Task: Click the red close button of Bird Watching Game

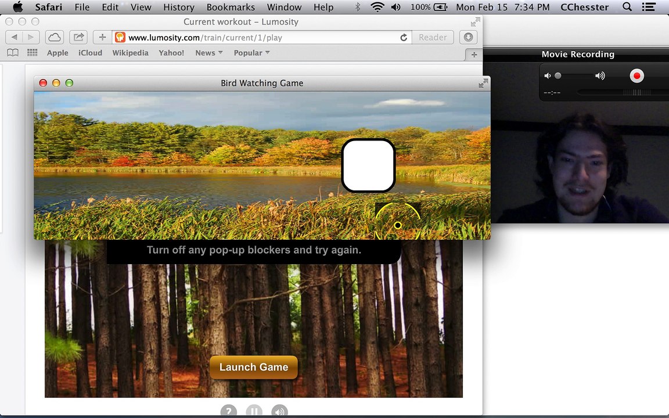Action: point(43,83)
